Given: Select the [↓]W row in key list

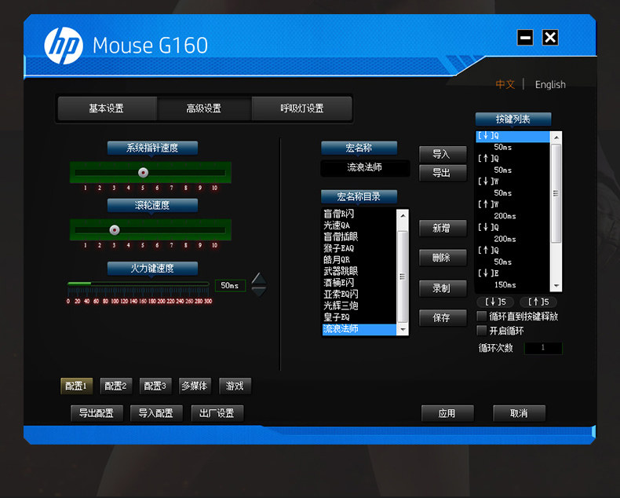Looking at the screenshot, I should [x=512, y=181].
